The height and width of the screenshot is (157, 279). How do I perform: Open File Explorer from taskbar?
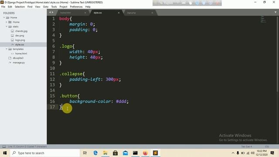105,153
